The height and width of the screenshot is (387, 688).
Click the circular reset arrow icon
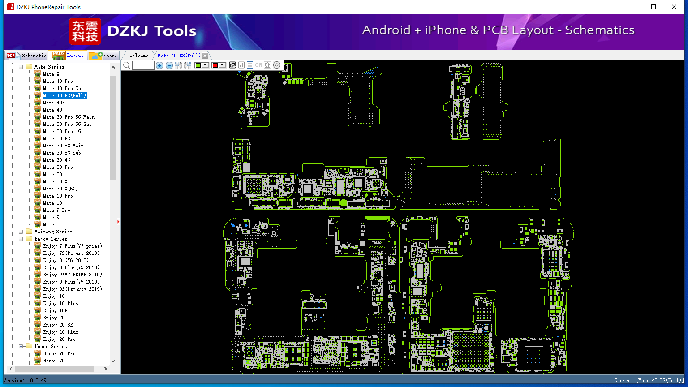(277, 65)
